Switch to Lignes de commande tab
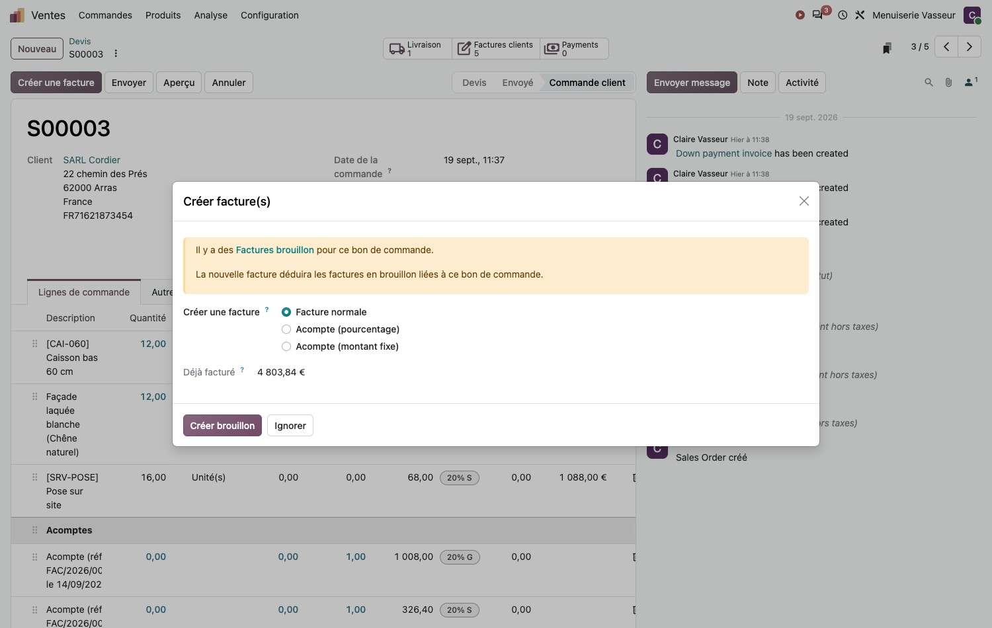 coord(84,292)
